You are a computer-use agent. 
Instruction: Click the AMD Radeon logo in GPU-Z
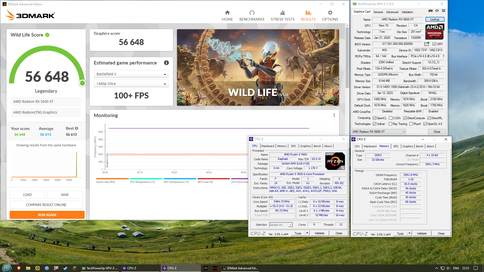pyautogui.click(x=435, y=31)
